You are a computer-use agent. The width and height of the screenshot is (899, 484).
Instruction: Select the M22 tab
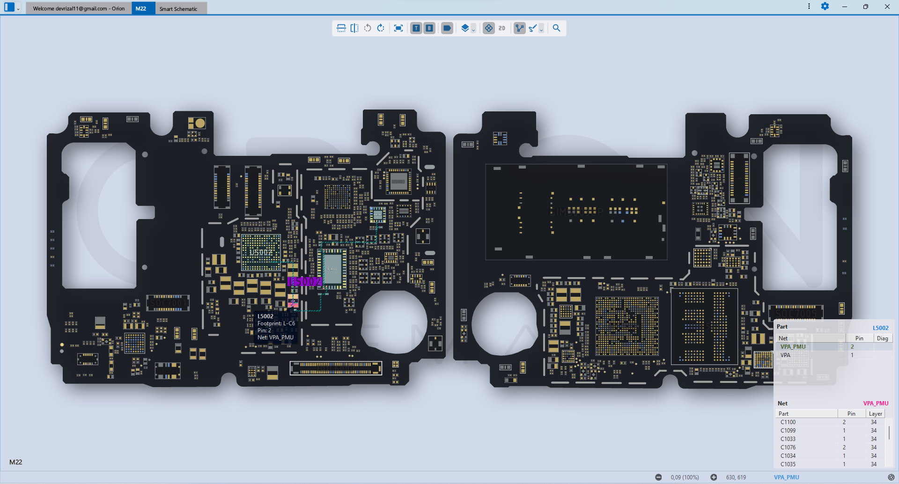coord(143,8)
